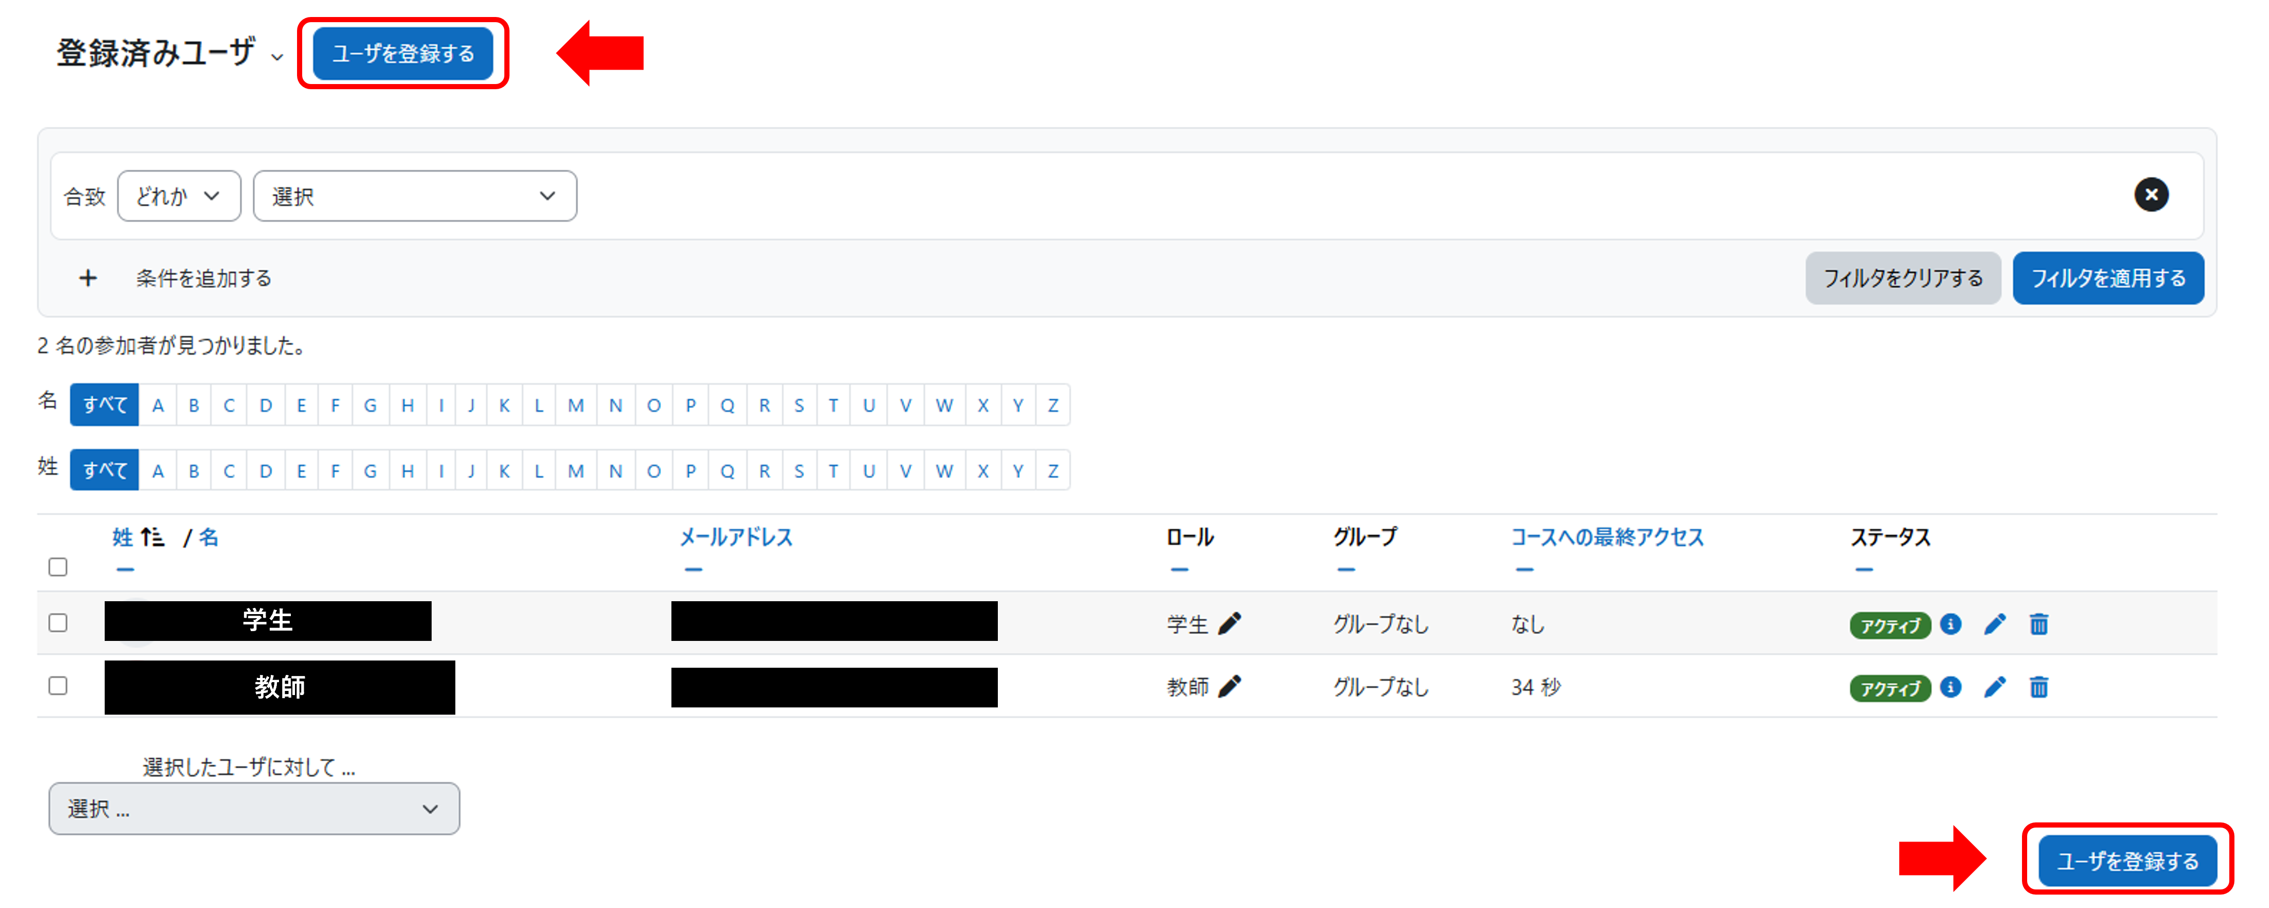Viewport: 2269px width, 908px height.
Task: Collapse the 姓 / 名 column dash
Action: coord(125,570)
